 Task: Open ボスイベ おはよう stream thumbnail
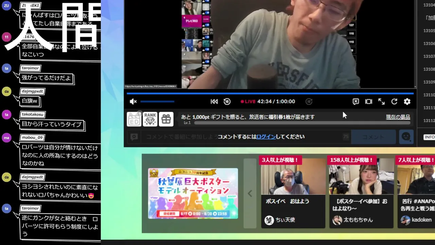point(293,176)
